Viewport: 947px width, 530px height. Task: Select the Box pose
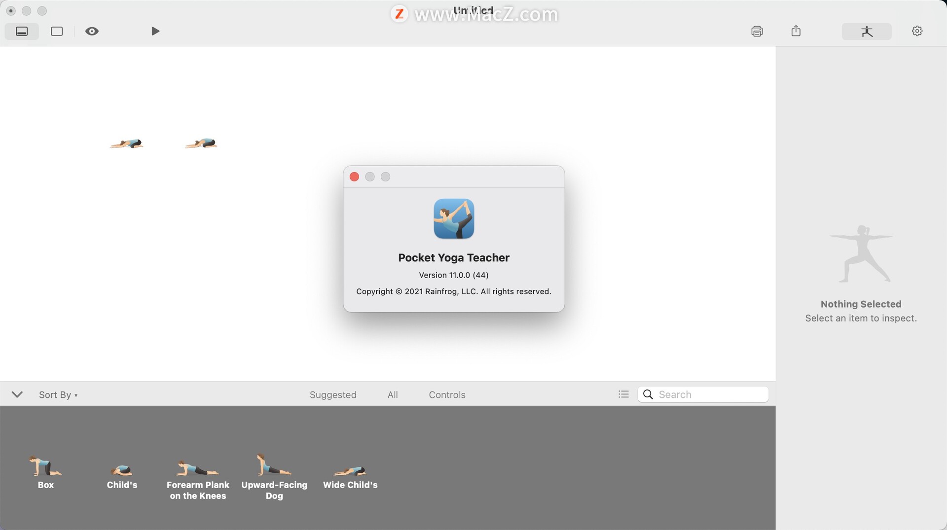pos(45,472)
